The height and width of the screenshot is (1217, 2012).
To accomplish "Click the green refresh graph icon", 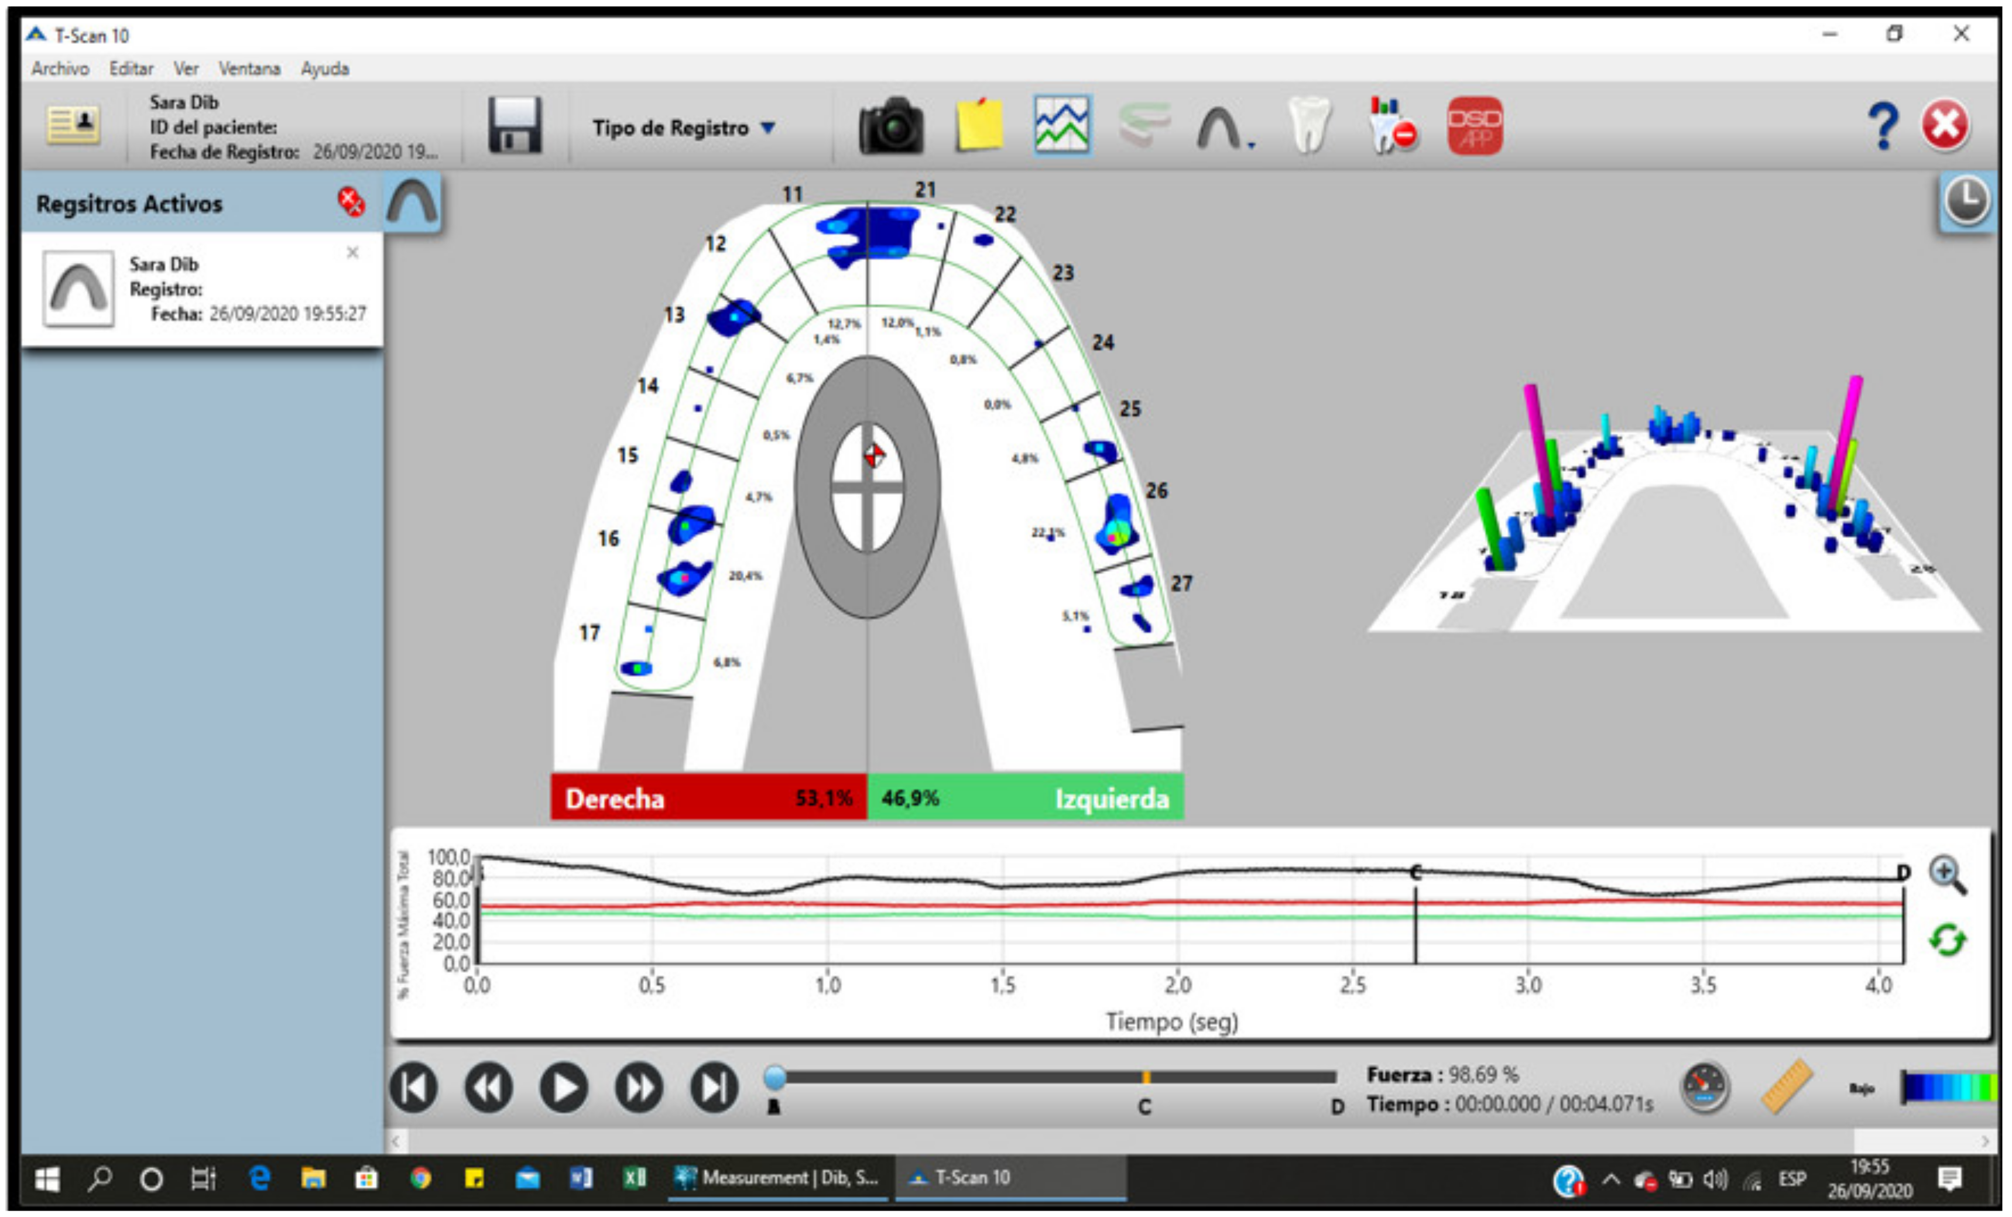I will point(1948,941).
